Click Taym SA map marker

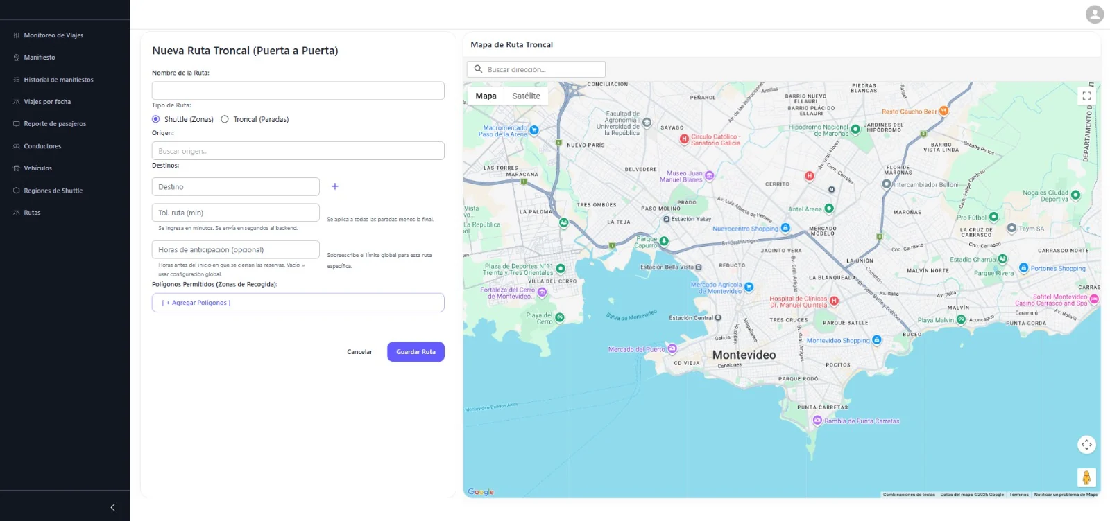coord(1011,228)
